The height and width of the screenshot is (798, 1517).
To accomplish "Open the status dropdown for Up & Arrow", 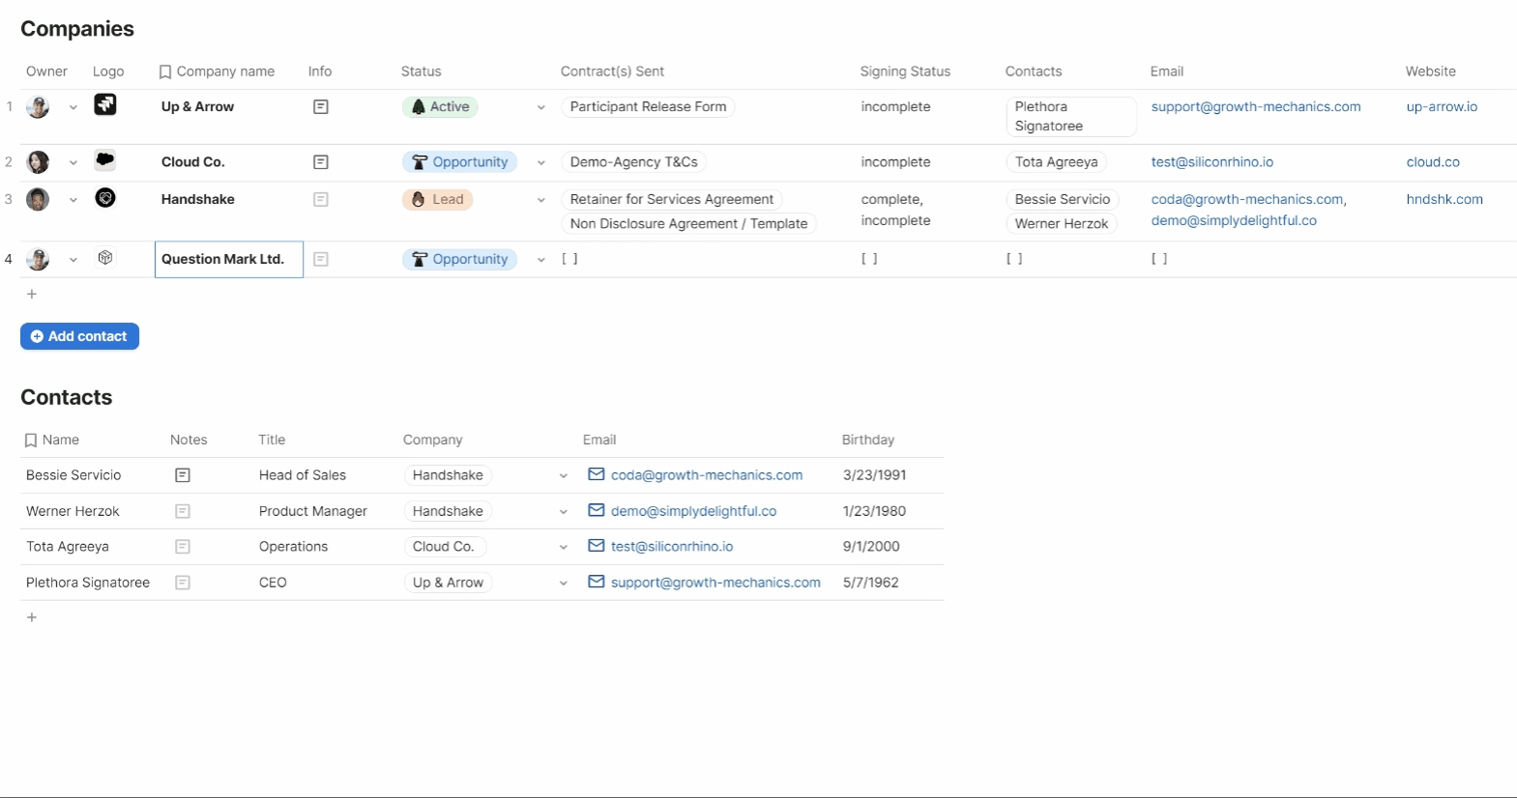I will 541,108.
